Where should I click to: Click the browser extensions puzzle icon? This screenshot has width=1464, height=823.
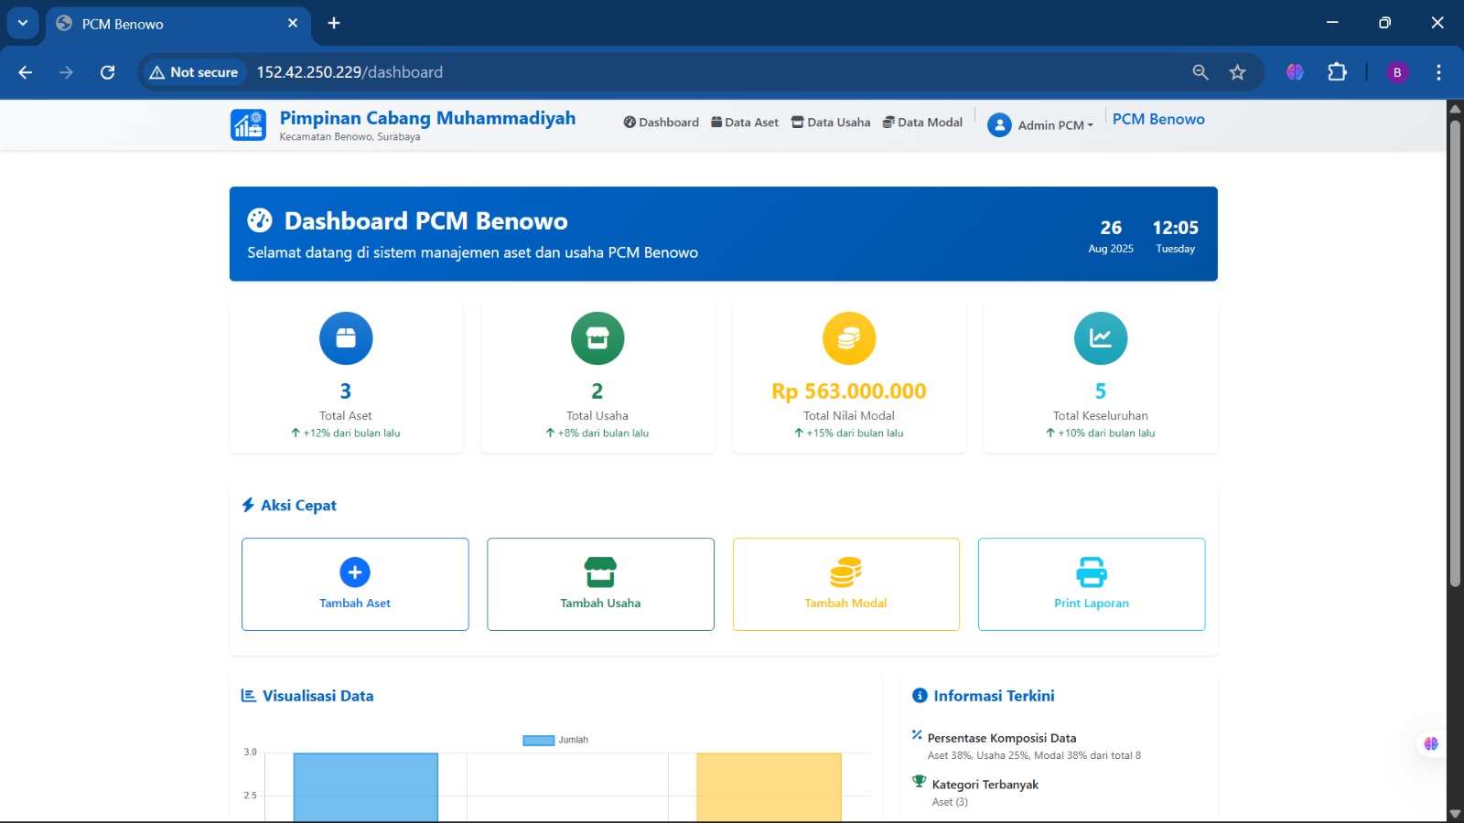[1337, 72]
